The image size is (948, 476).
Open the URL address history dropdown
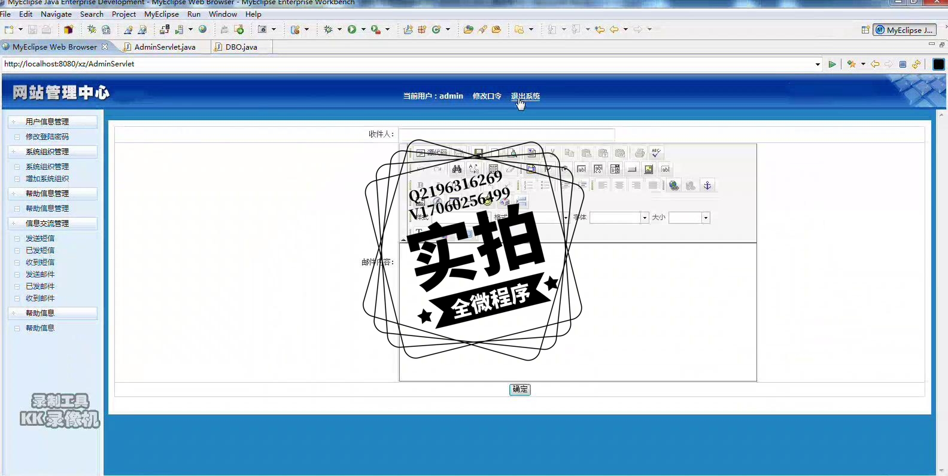point(818,64)
